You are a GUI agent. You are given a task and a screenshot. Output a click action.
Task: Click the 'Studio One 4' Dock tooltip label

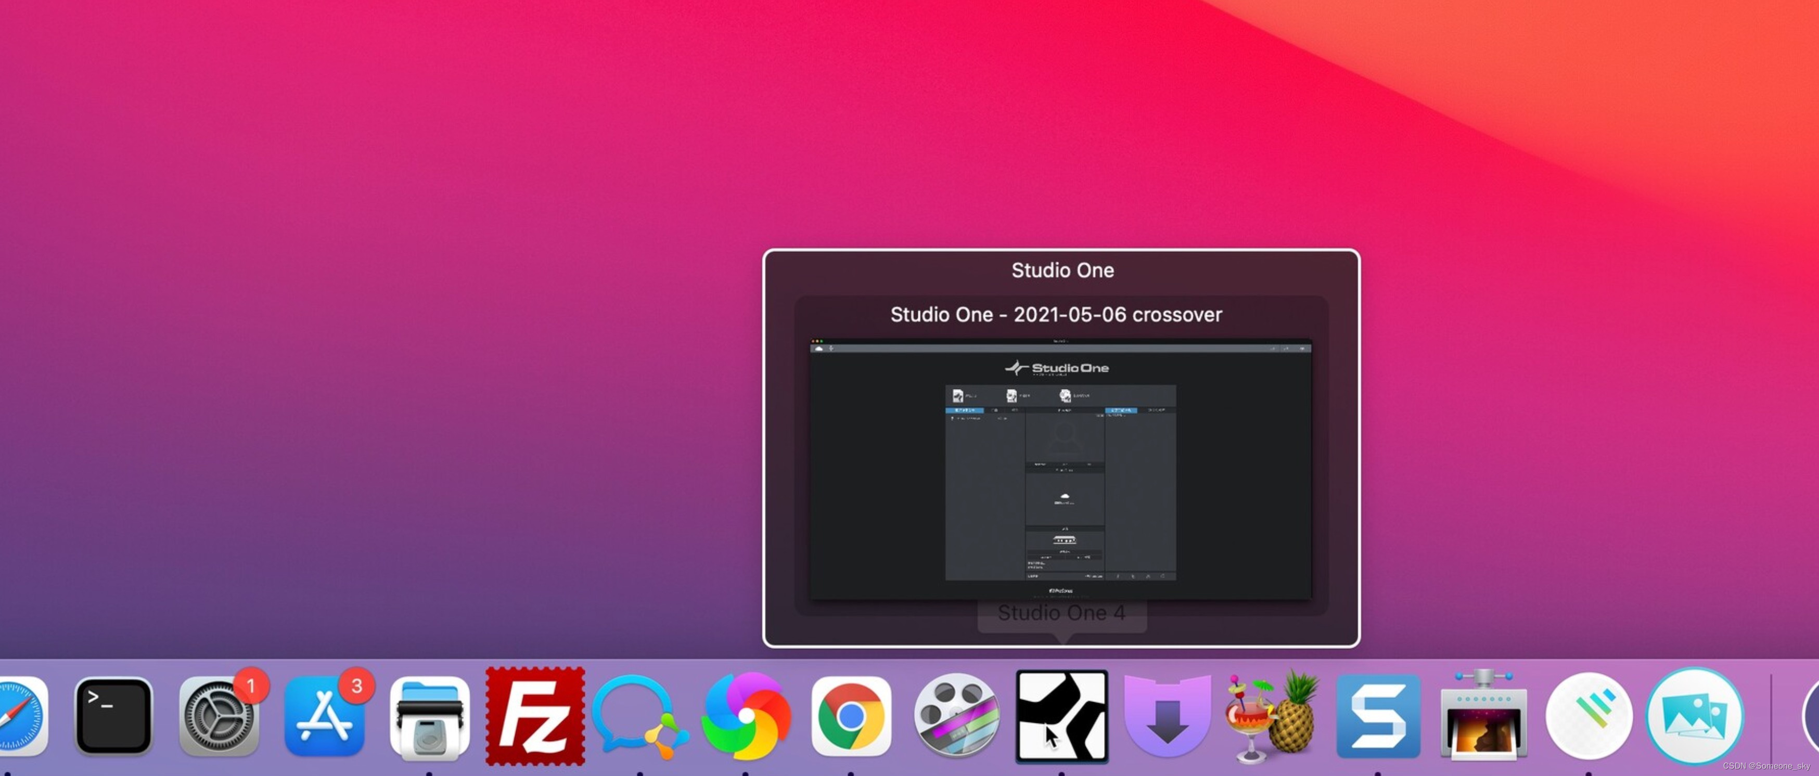pos(1061,612)
